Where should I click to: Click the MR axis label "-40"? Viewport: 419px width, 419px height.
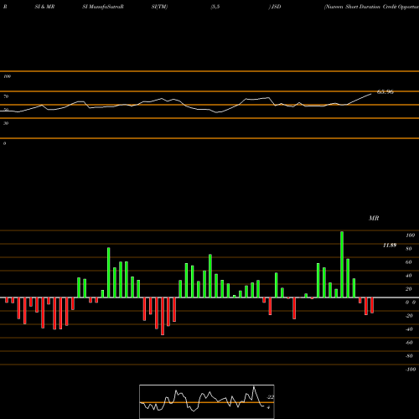tap(409, 329)
